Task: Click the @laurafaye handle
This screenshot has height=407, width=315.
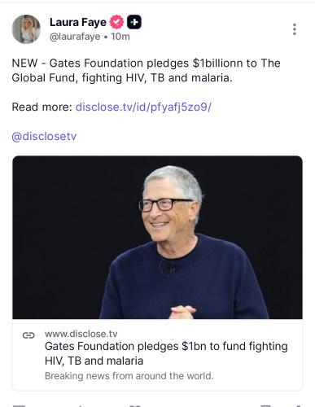Action: click(75, 37)
